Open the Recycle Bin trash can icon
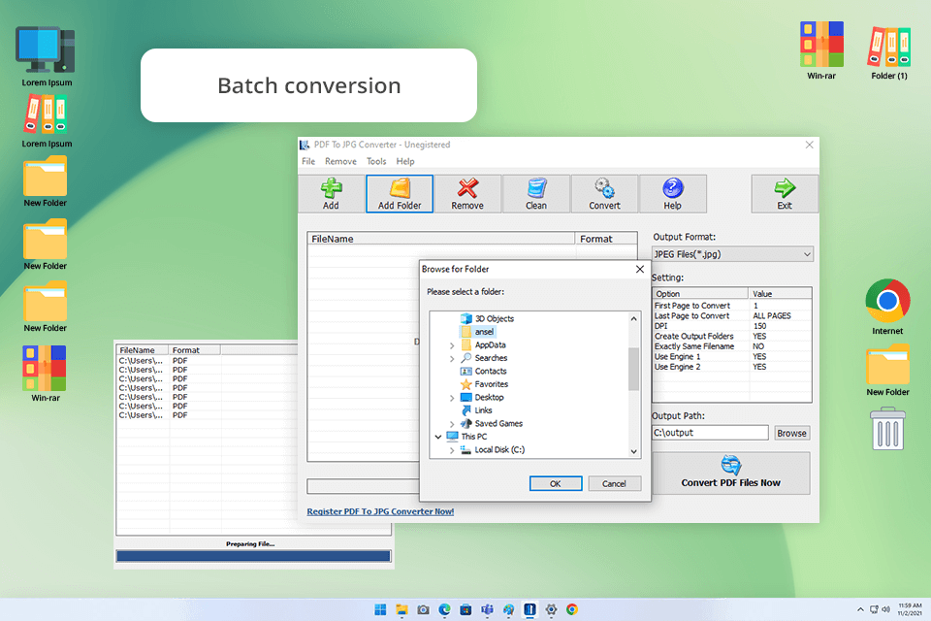Viewport: 931px width, 621px height. coord(887,429)
